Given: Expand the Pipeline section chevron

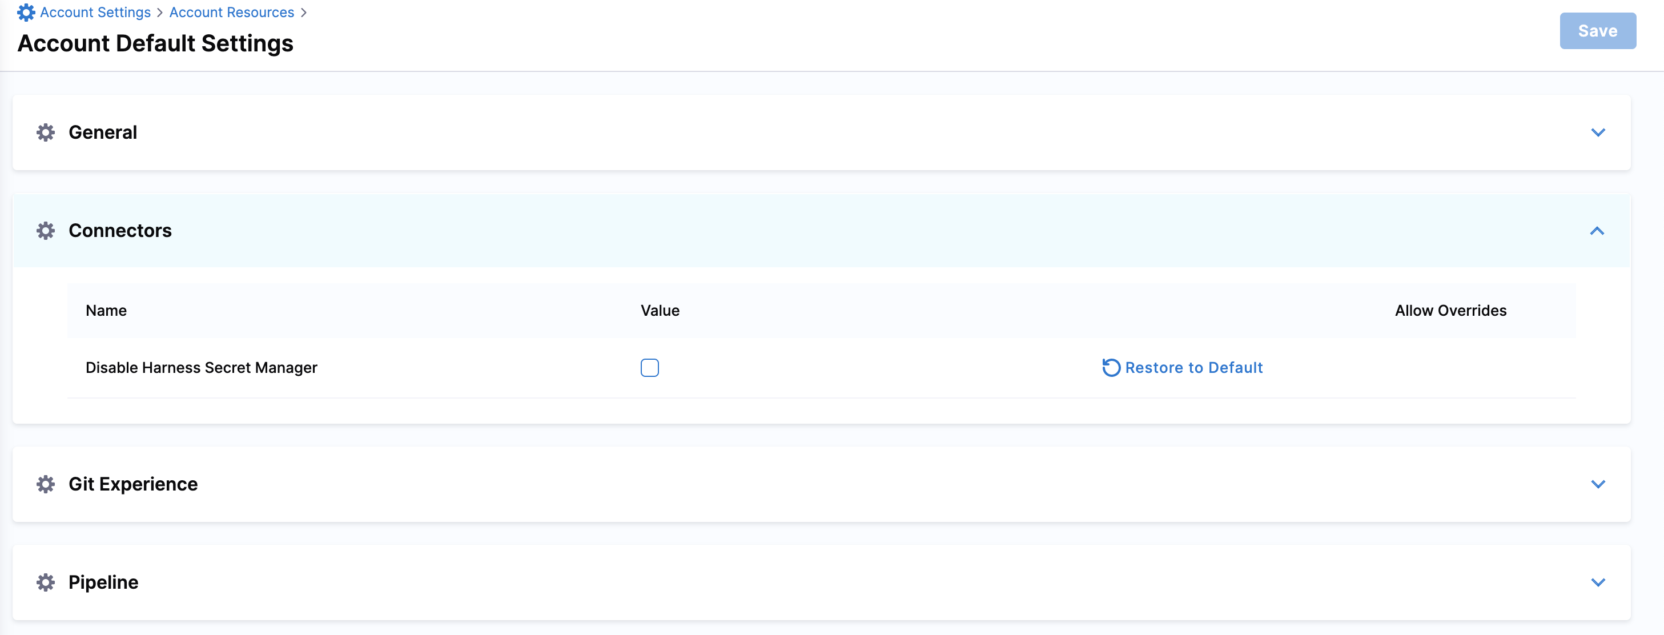Looking at the screenshot, I should (1597, 582).
